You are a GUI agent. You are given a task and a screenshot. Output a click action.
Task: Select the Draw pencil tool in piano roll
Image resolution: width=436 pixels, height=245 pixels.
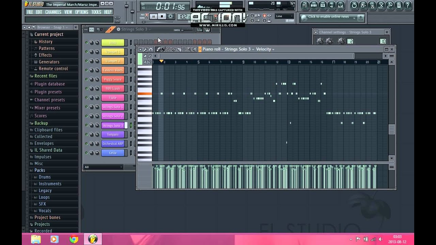click(158, 49)
